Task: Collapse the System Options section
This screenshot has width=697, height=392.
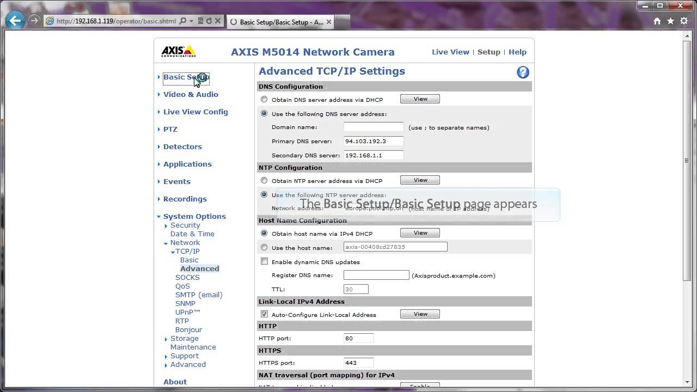Action: pyautogui.click(x=194, y=216)
